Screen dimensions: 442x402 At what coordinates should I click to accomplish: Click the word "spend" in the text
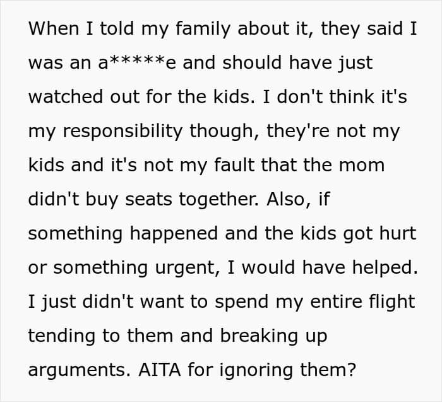tap(241, 303)
